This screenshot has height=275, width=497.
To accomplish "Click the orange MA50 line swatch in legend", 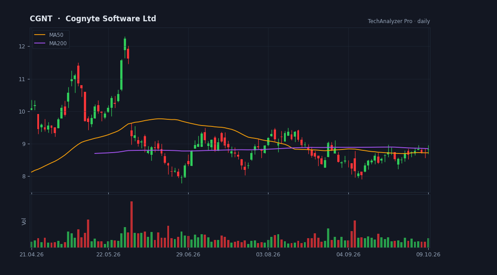I will click(x=39, y=35).
